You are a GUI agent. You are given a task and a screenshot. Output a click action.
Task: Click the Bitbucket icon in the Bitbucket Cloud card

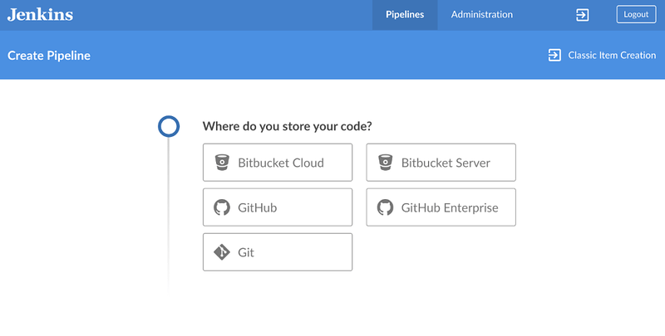222,163
